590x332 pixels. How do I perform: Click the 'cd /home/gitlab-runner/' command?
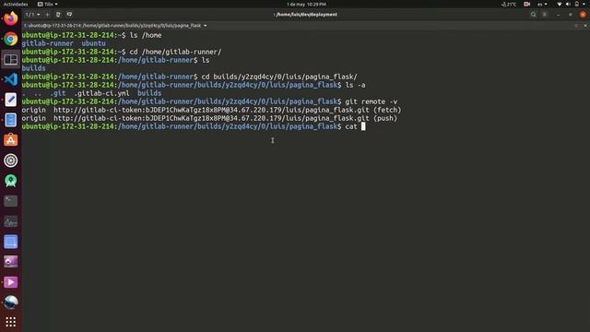[175, 52]
